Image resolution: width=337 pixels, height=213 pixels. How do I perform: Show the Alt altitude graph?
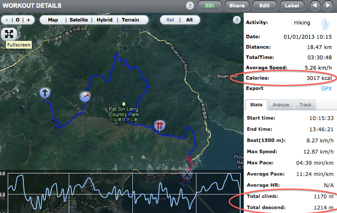[189, 20]
